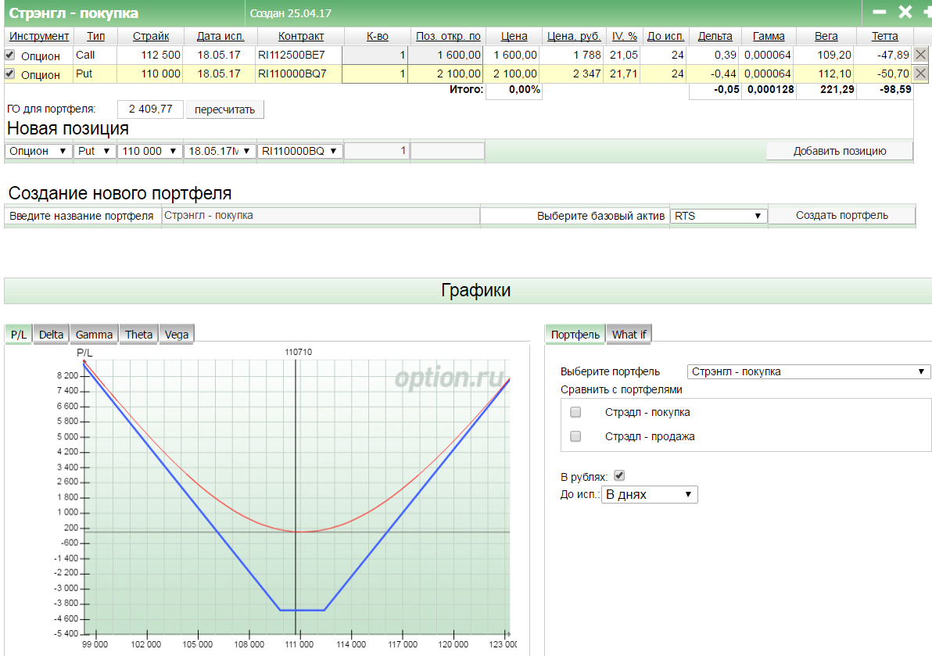
Task: Open the new position Put type dropdown
Action: (95, 151)
